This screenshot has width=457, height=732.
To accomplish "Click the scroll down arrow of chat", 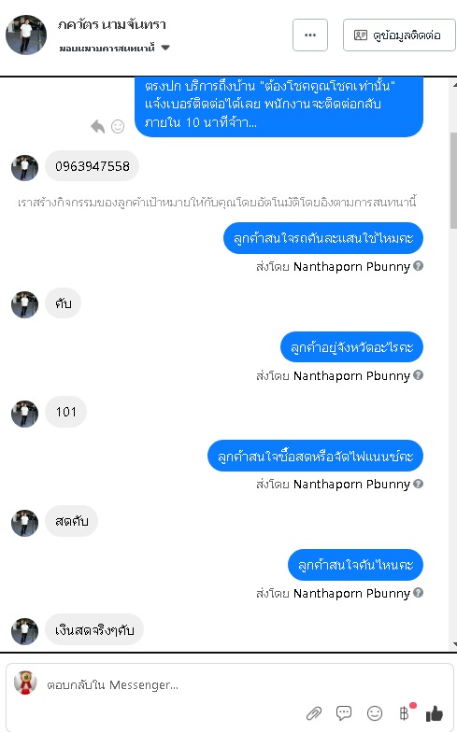I will [x=454, y=644].
